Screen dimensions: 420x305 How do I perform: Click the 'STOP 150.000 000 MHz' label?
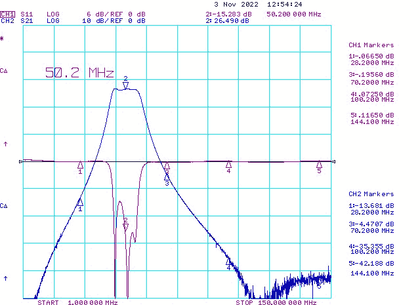point(276,302)
